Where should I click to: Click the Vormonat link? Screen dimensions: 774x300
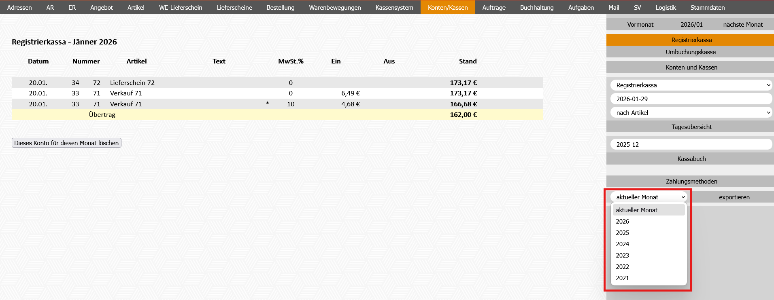click(640, 25)
